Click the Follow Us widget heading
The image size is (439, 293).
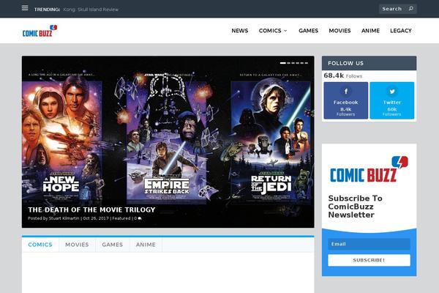tap(345, 63)
